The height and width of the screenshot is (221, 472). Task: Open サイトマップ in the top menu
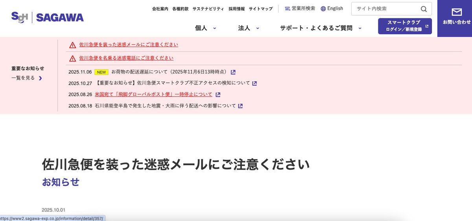[x=260, y=9]
